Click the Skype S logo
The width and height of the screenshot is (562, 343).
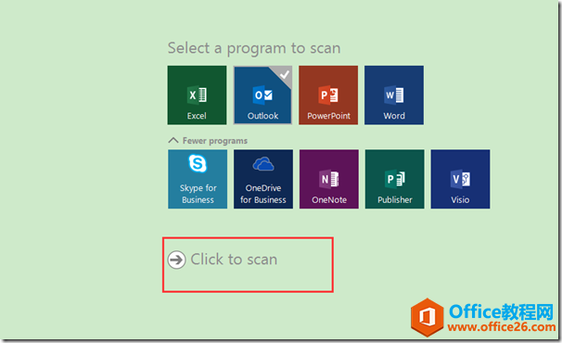[x=198, y=163]
